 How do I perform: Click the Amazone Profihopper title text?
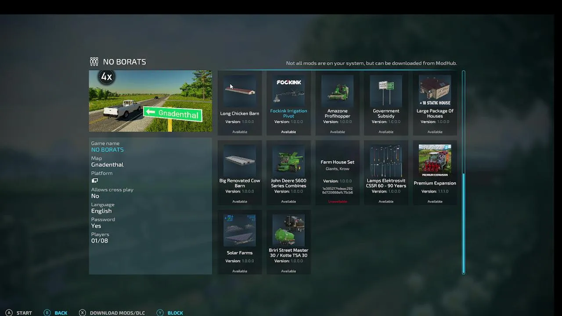coord(337,114)
